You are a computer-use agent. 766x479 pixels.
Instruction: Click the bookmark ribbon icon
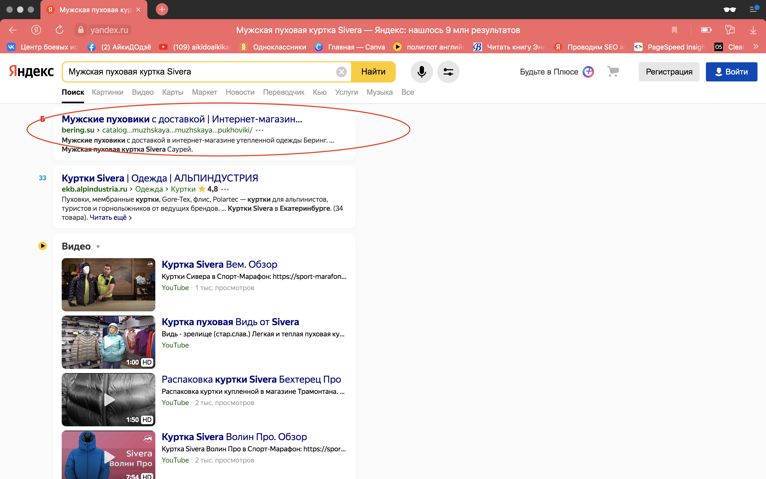[674, 30]
